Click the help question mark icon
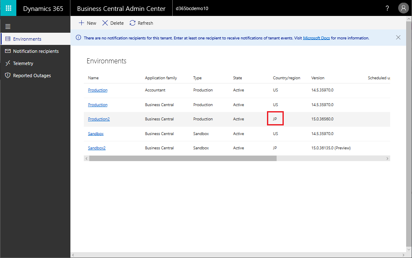 tap(387, 8)
